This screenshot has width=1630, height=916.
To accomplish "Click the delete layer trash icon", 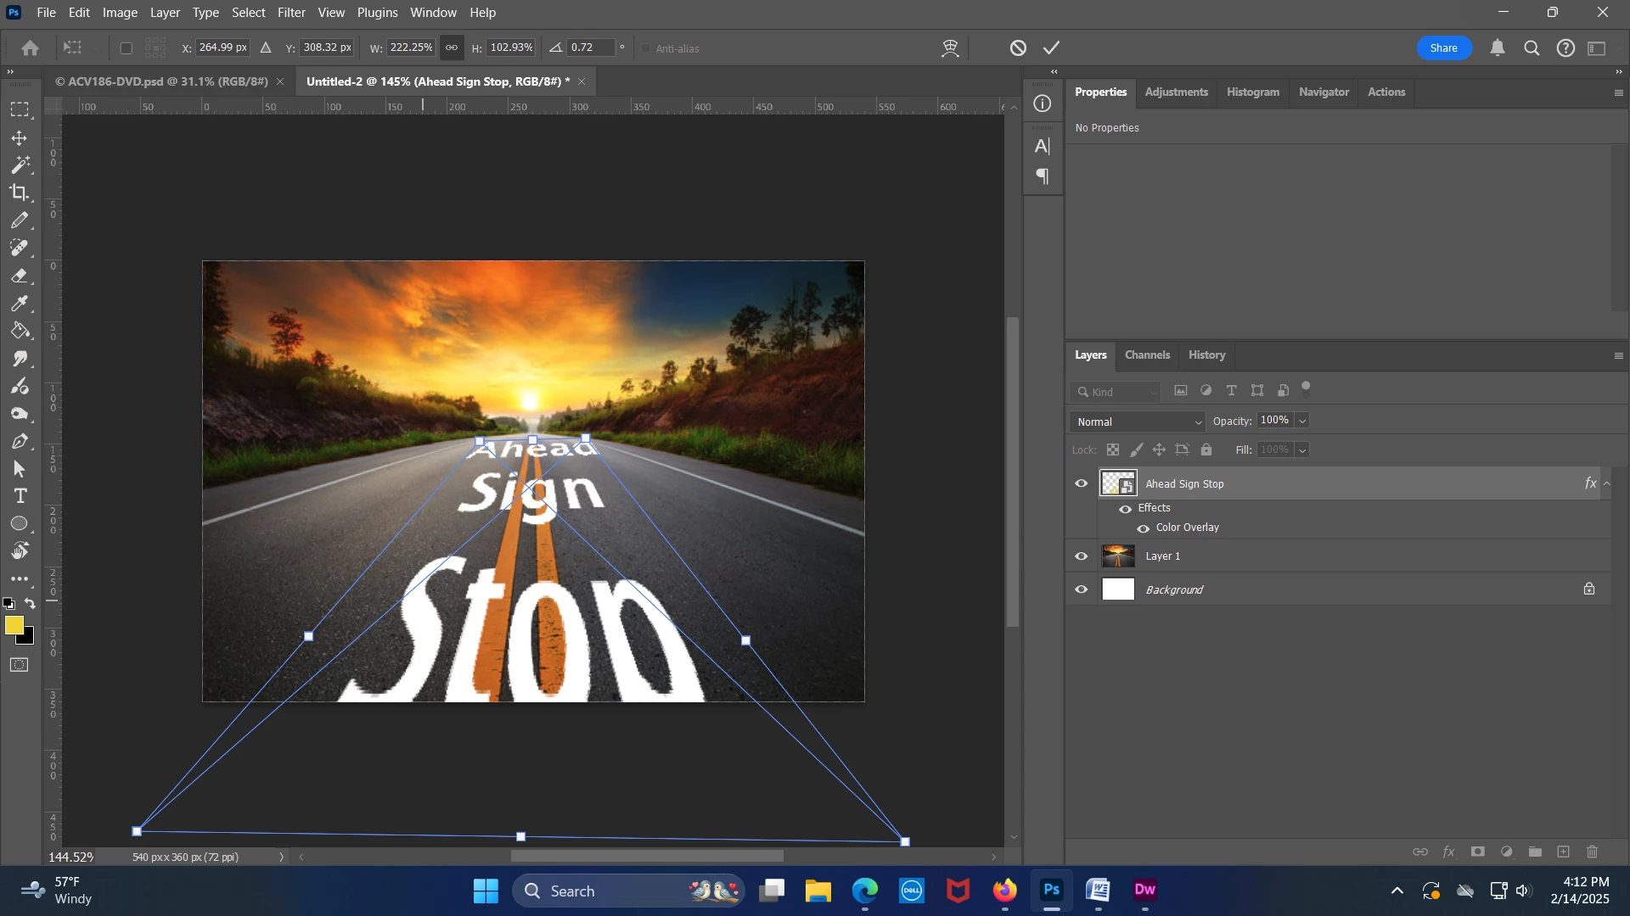I will [x=1593, y=852].
